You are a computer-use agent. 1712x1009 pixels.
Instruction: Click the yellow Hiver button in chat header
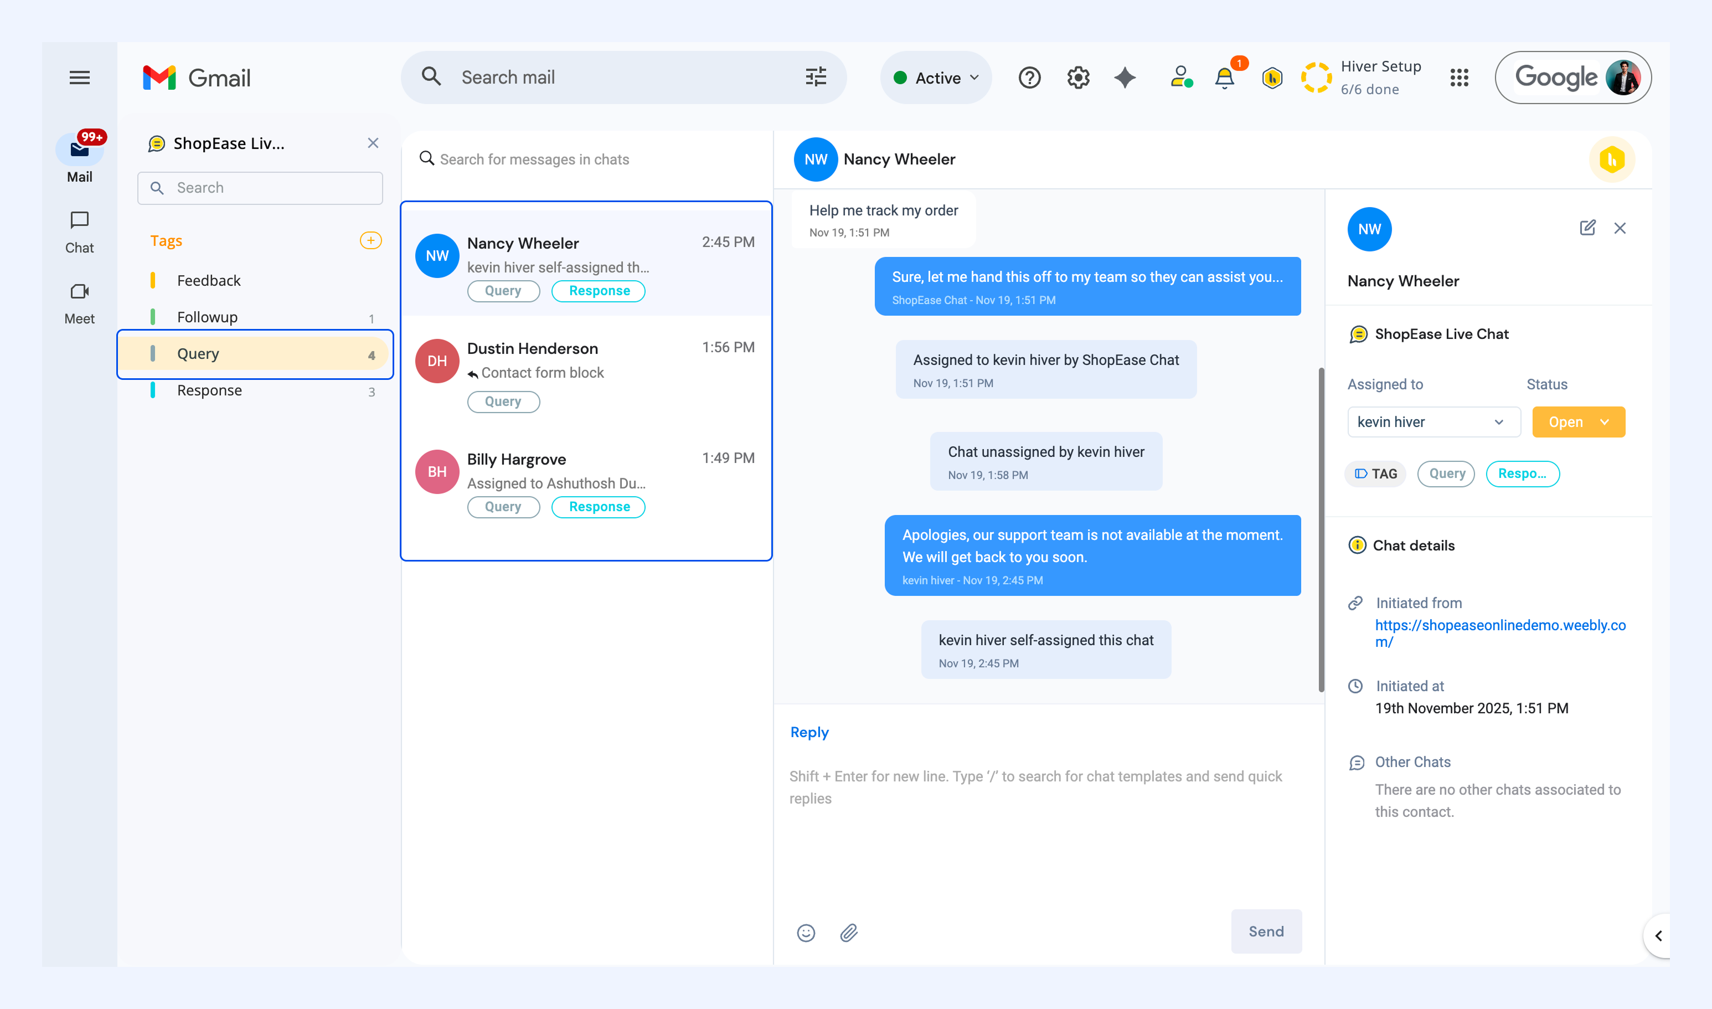point(1612,159)
